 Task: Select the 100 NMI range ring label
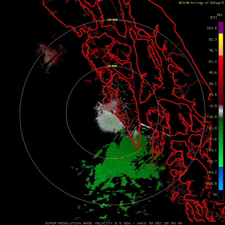(112, 20)
